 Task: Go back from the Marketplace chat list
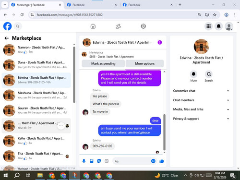(7, 38)
